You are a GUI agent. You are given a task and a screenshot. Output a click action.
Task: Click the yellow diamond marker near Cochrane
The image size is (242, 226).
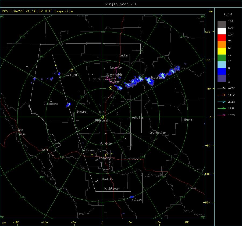[92, 155]
